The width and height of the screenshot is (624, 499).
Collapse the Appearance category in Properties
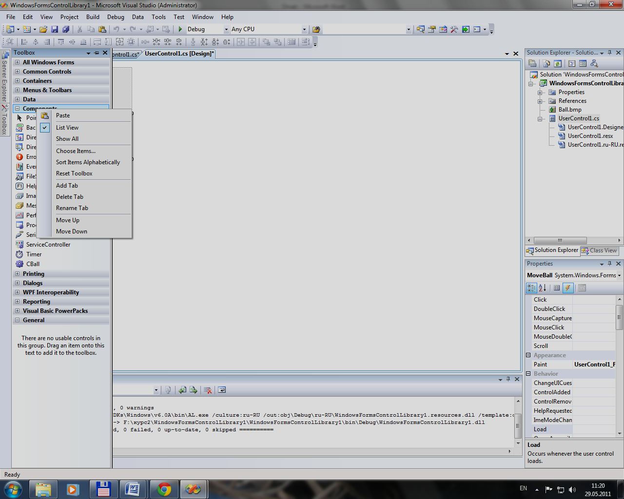click(x=528, y=355)
